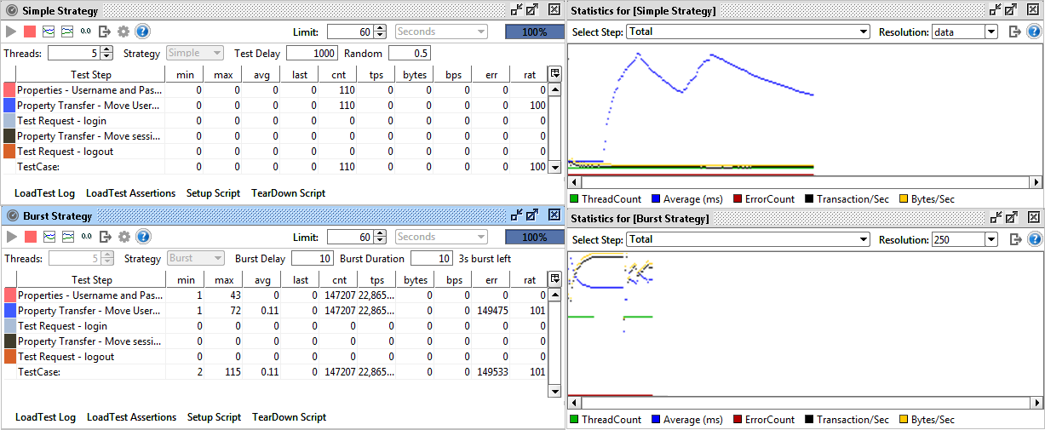The image size is (1045, 430).
Task: Open TearDown Script tab in Burst Strategy
Action: coord(289,417)
